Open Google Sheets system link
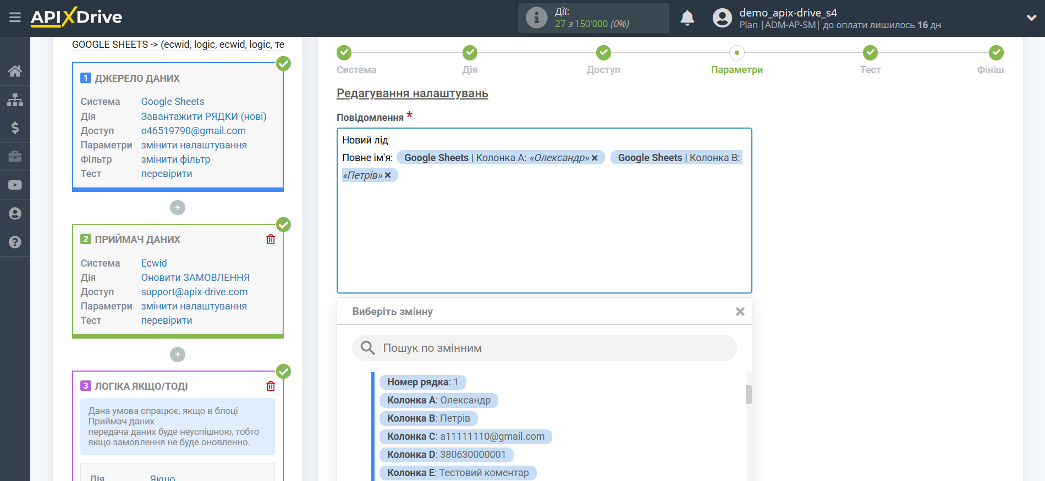Screen dimensions: 1045x481 (x=173, y=102)
